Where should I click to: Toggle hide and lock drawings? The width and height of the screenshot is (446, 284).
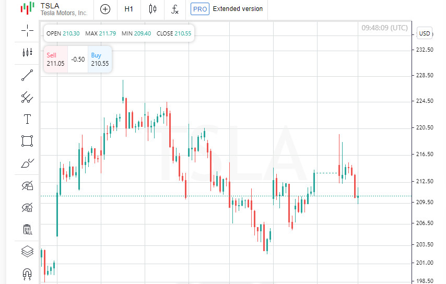point(27,186)
